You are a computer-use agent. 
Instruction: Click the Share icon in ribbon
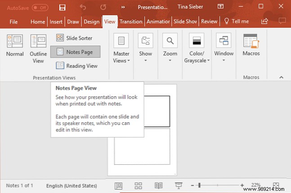264,21
